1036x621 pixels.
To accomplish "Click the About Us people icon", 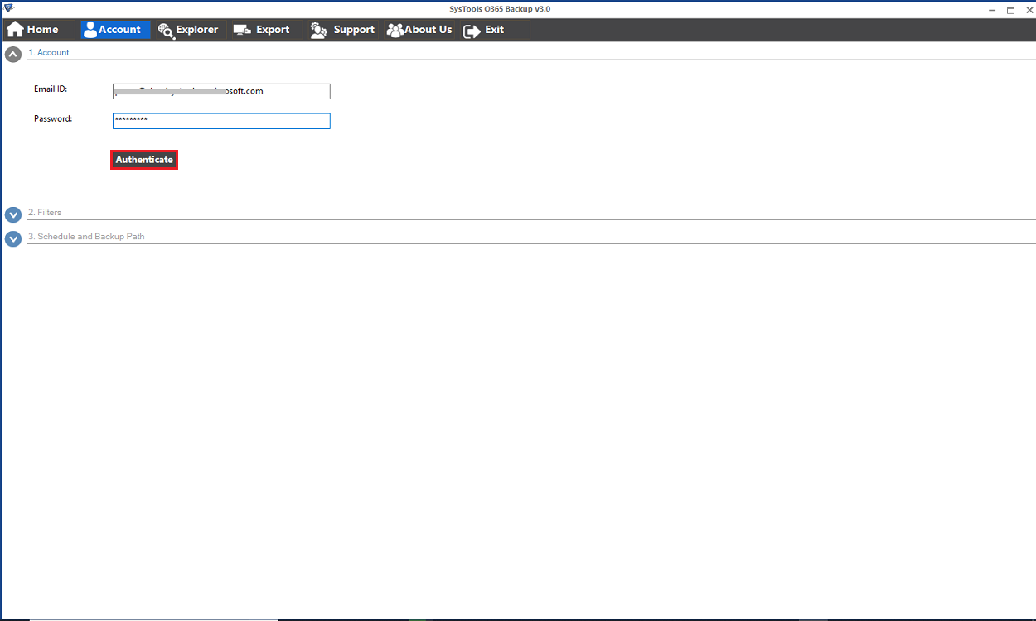I will [x=395, y=30].
